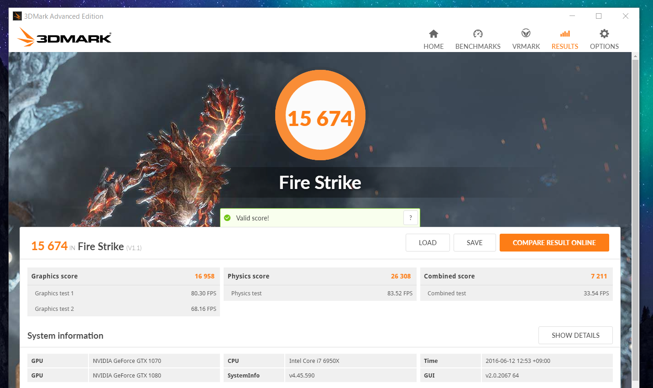Image resolution: width=653 pixels, height=388 pixels.
Task: Click COMPARE RESULT ONLINE button
Action: click(x=554, y=243)
